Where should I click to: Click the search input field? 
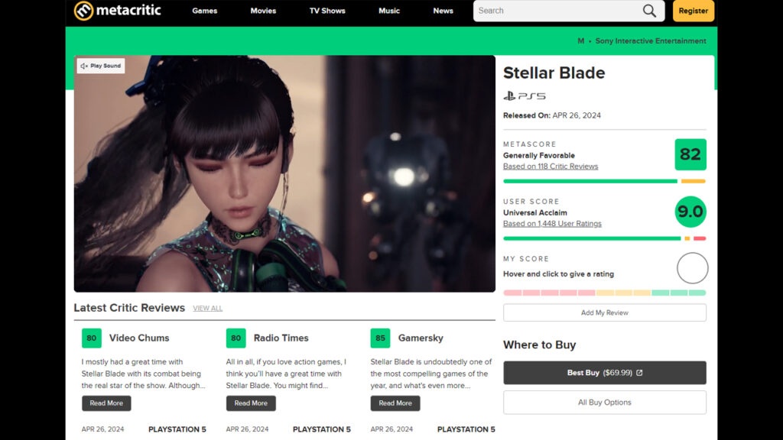tap(558, 11)
